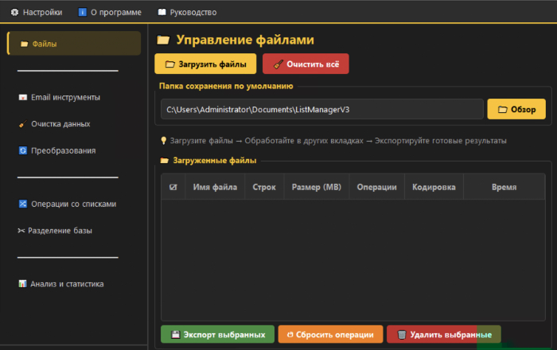Viewport: 557px width, 350px height.
Task: Sort table by Имя файла column header
Action: point(215,188)
